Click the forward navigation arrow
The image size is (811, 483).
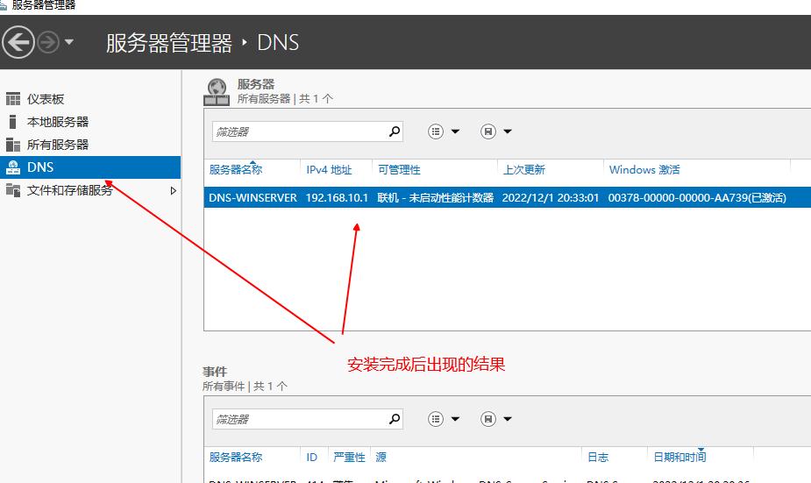48,42
